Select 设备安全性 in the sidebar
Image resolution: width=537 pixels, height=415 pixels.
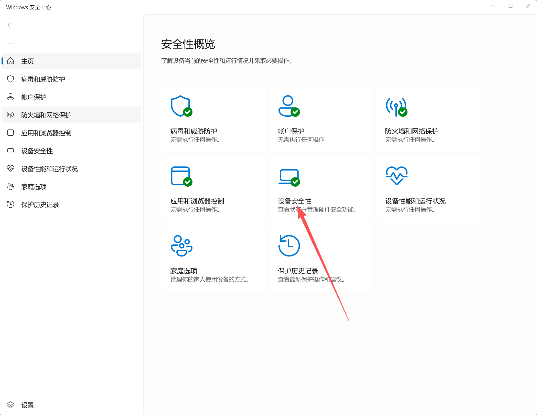tap(71, 151)
